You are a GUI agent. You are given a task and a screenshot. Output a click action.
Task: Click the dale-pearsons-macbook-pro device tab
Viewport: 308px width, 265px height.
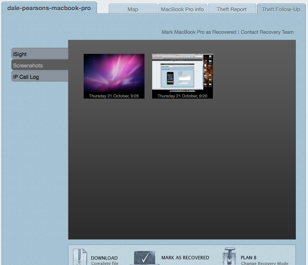(x=49, y=8)
